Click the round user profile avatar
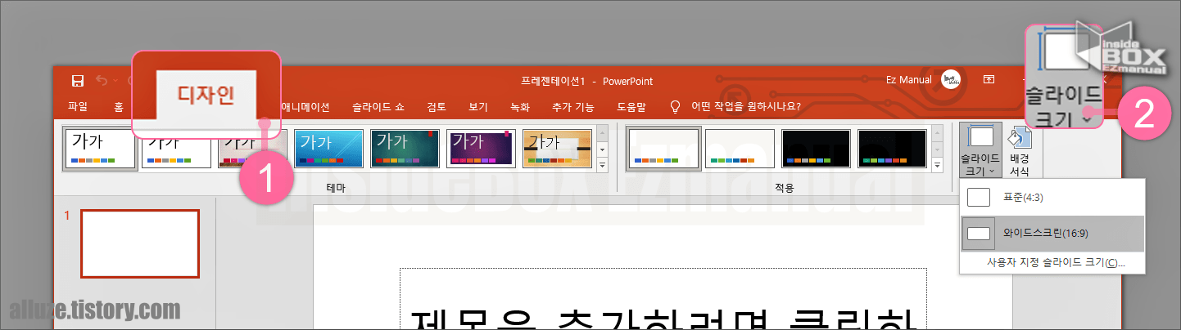Image resolution: width=1181 pixels, height=330 pixels. (952, 80)
